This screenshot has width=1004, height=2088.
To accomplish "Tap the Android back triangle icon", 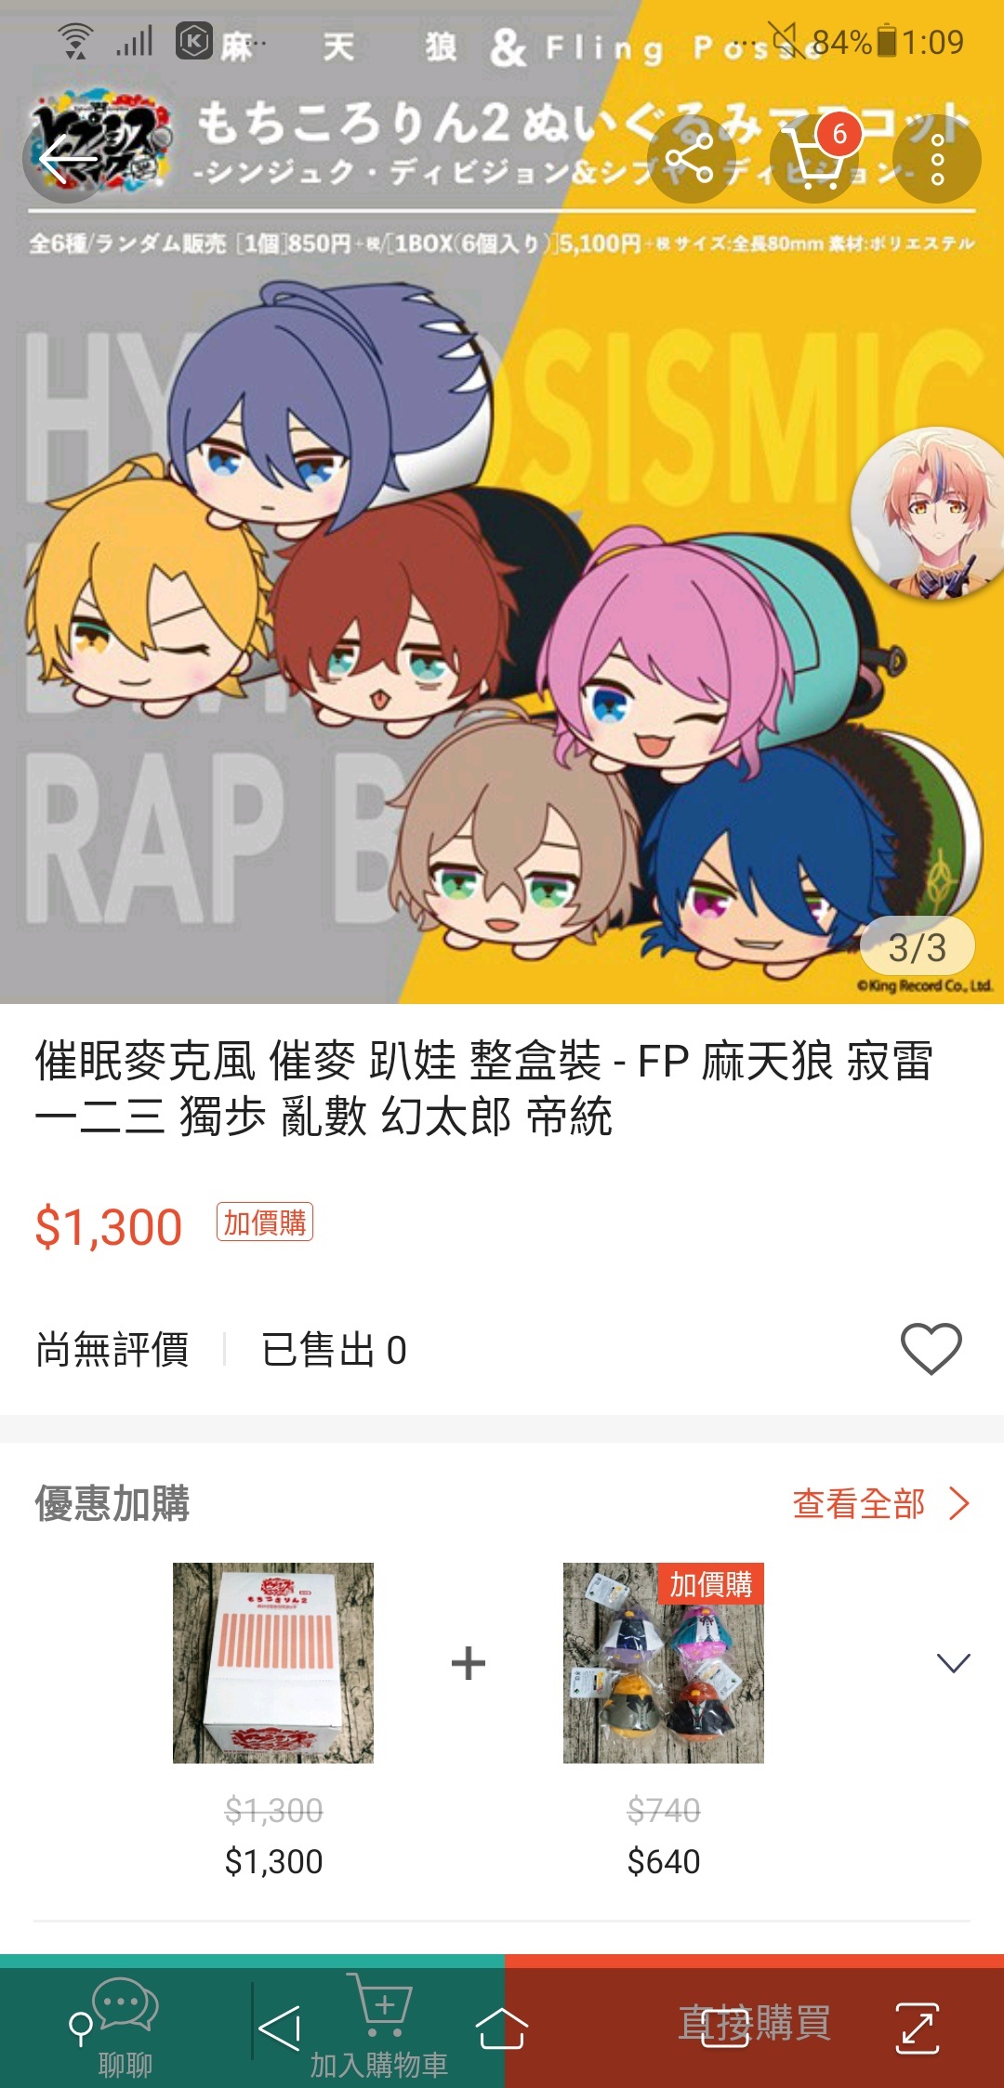I will [279, 2029].
